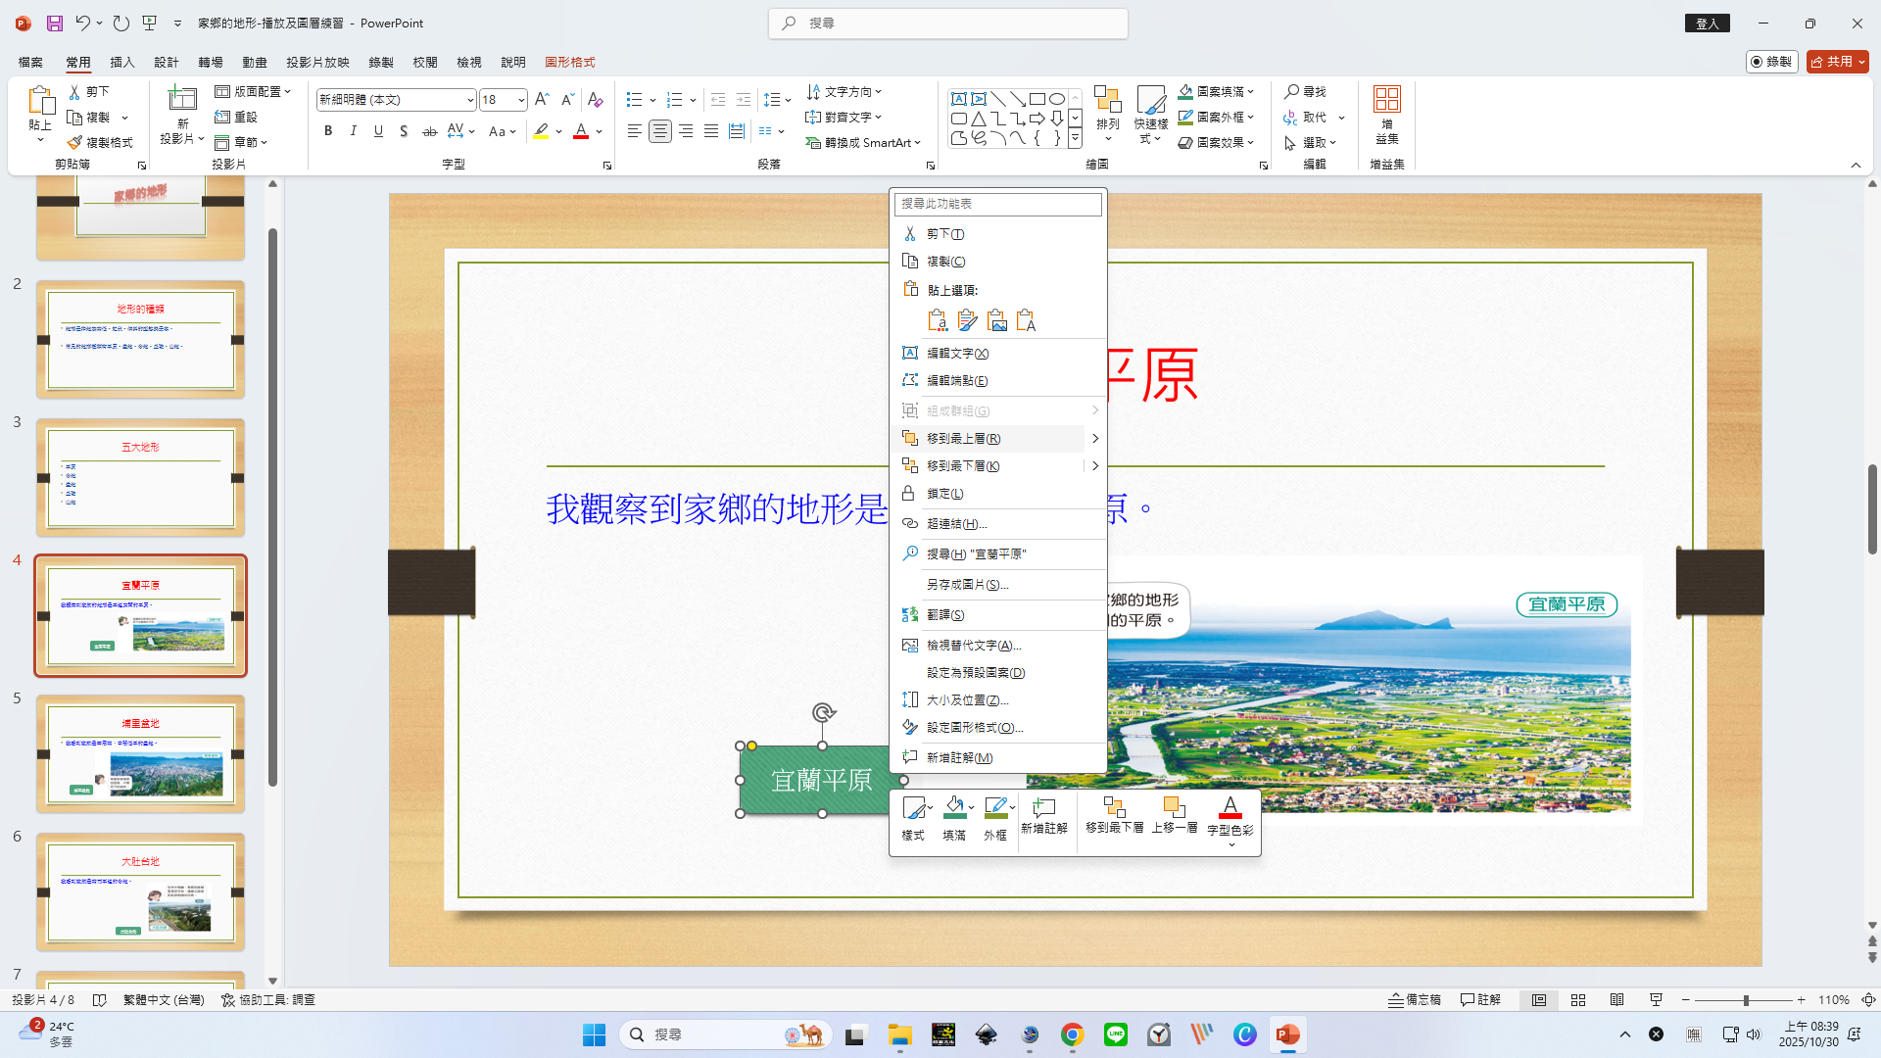Select slide 5 thumbnail 埔里盆地

(x=140, y=754)
